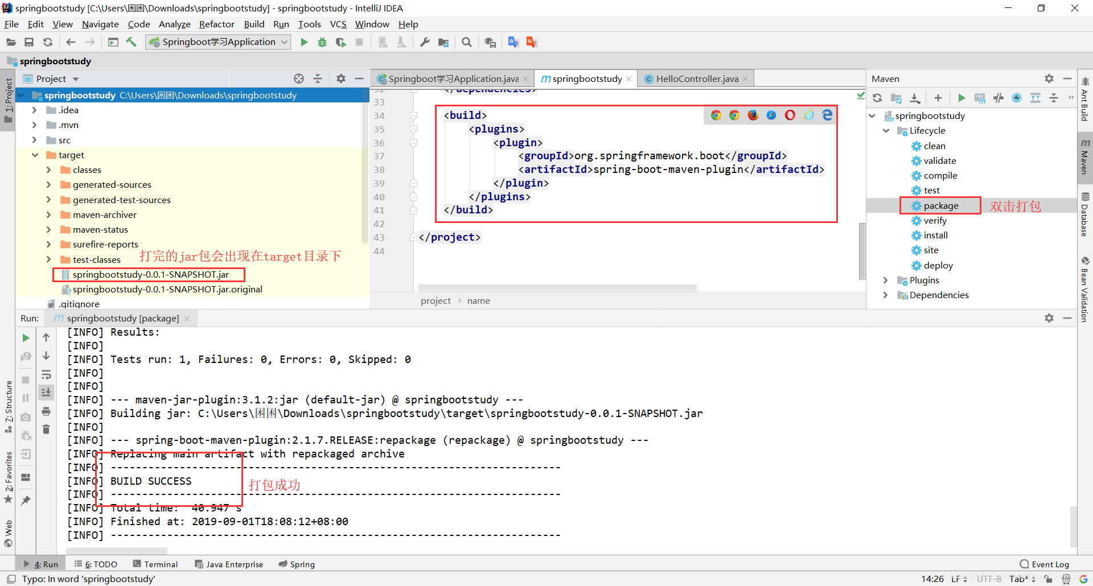Click the blue Google Translate icon
The height and width of the screenshot is (586, 1093).
point(513,42)
